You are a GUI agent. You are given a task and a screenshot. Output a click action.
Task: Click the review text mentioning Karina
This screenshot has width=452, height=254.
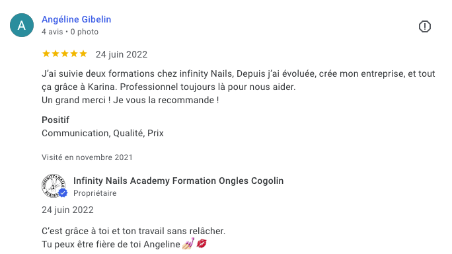point(239,87)
